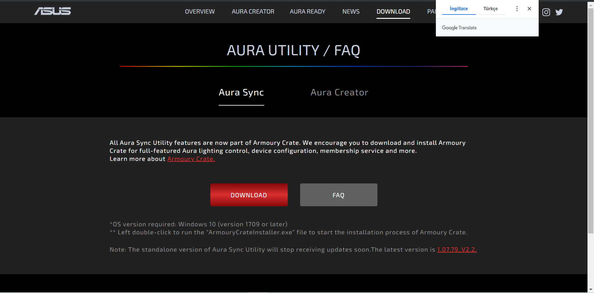
Task: Open the DOWNLOAD nav item
Action: pyautogui.click(x=393, y=11)
